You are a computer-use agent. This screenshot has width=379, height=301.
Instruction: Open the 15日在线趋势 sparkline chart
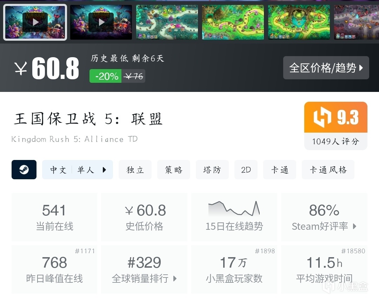coord(234,217)
